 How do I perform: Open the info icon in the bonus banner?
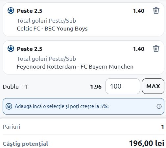[x=159, y=106]
